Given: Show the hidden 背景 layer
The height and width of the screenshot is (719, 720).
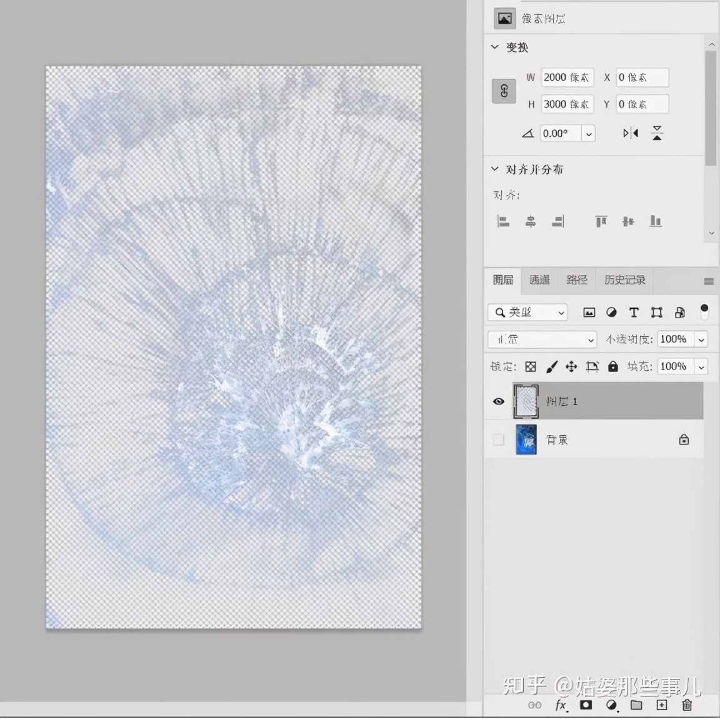Looking at the screenshot, I should (498, 439).
